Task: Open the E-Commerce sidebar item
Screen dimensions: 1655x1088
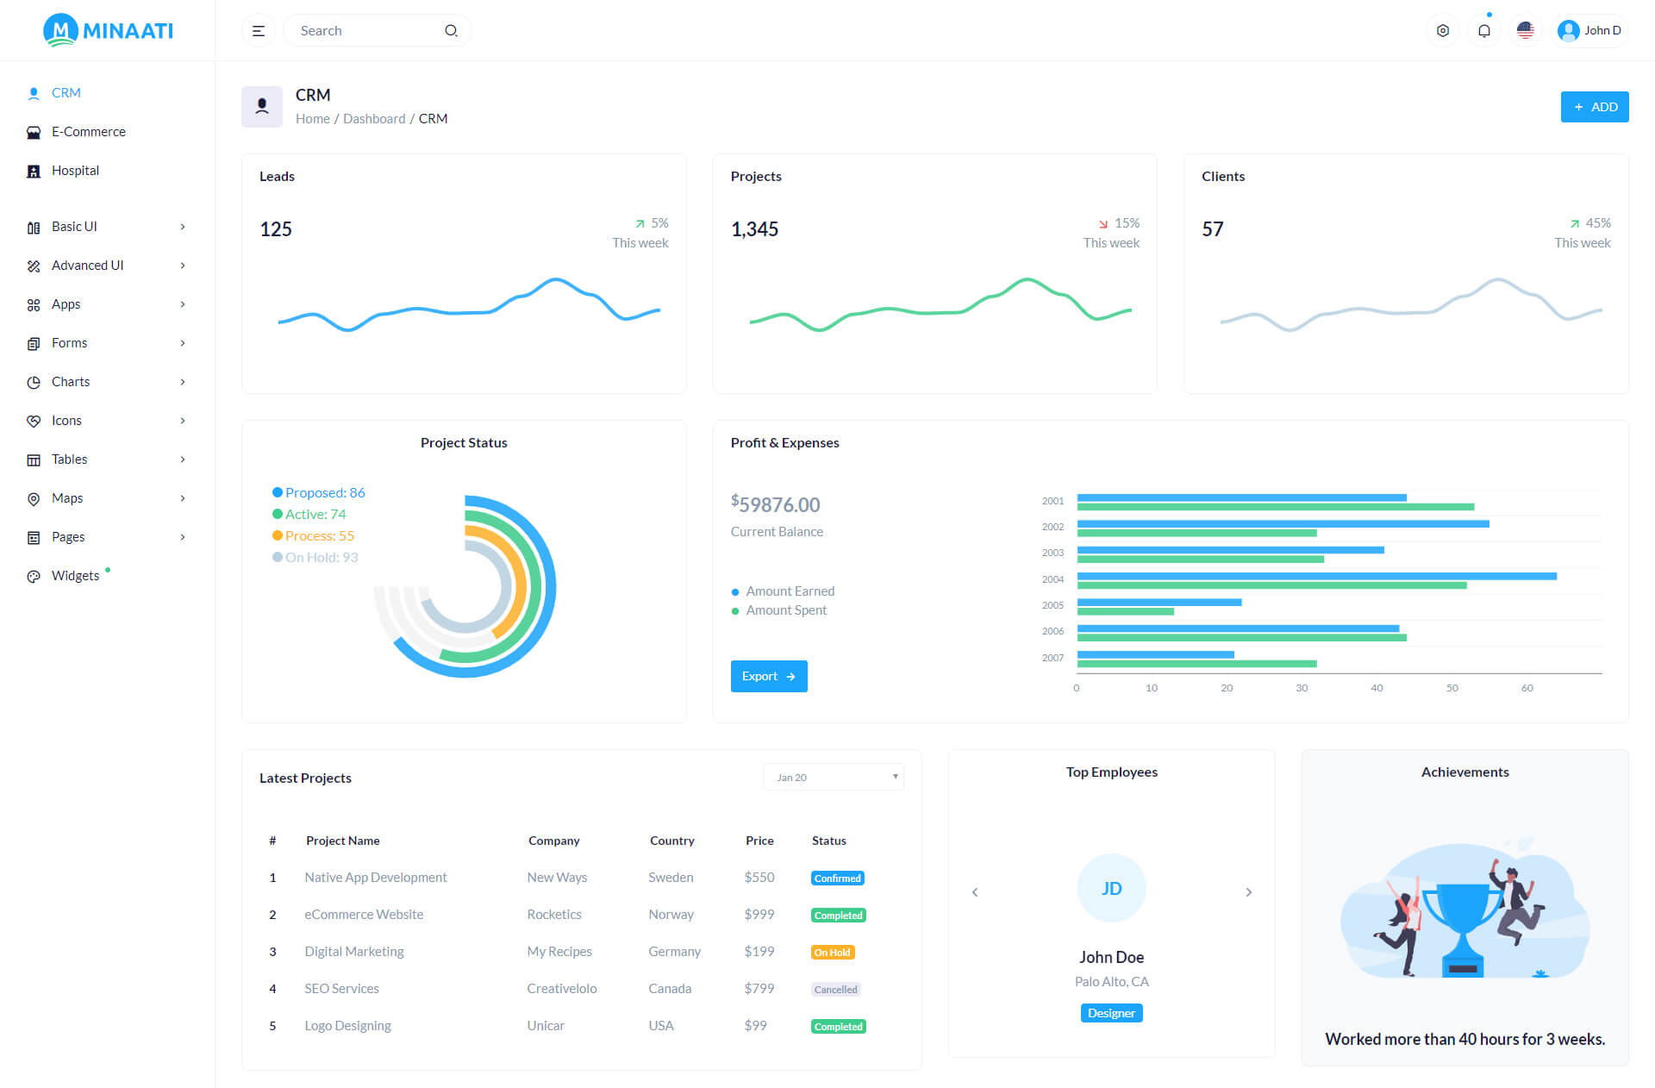Action: pyautogui.click(x=88, y=132)
